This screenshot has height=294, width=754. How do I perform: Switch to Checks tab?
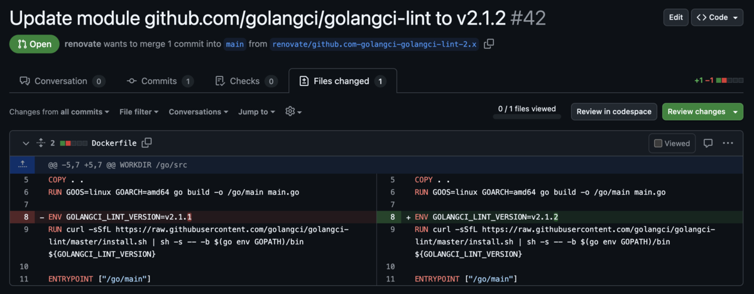point(246,81)
